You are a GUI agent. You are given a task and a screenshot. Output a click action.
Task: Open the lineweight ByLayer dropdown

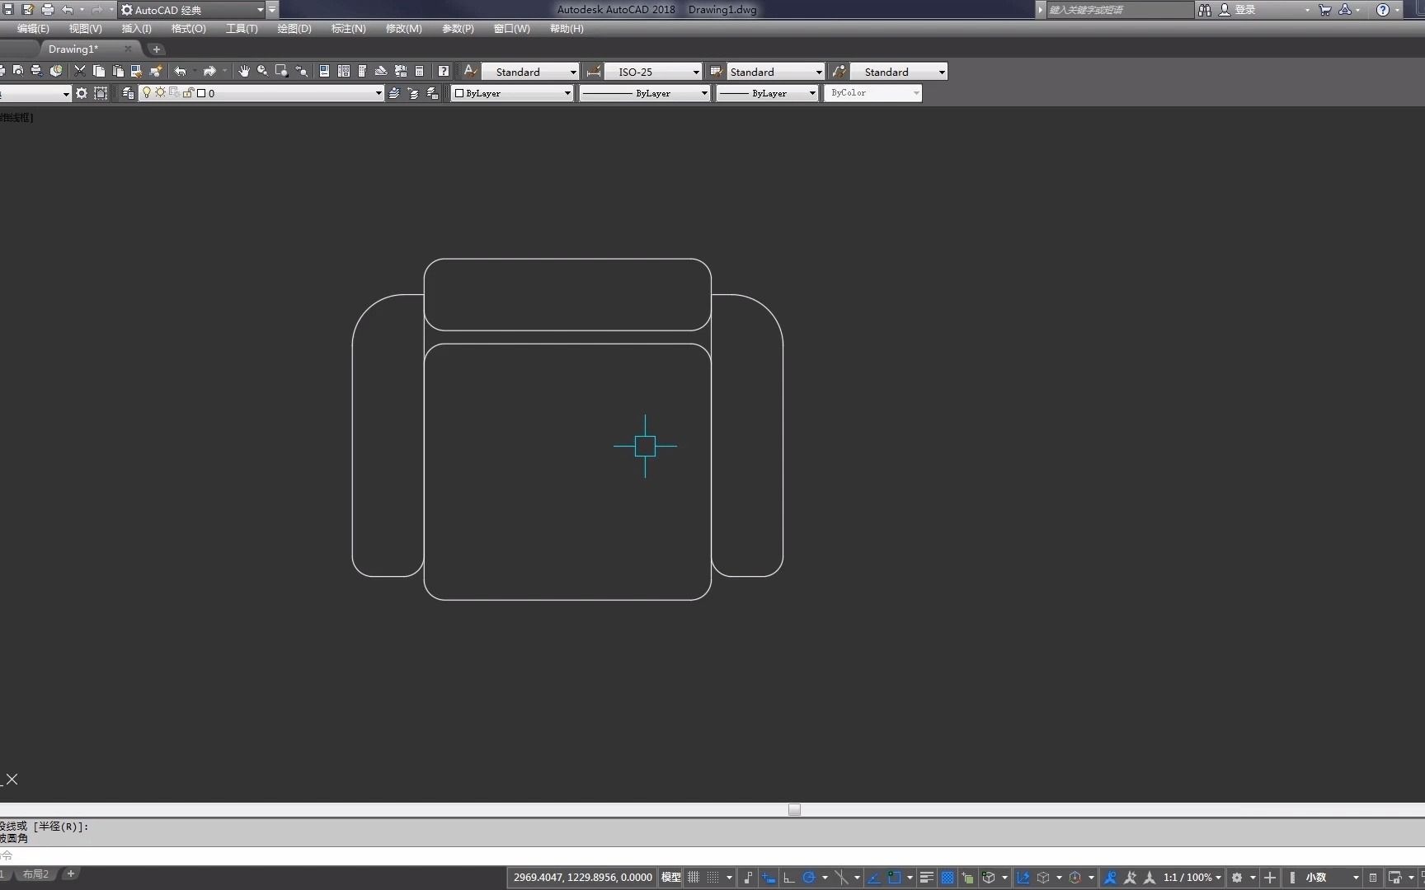[x=767, y=93]
